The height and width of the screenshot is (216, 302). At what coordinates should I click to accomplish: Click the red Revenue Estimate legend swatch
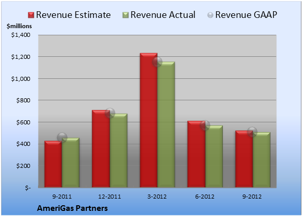coord(31,15)
